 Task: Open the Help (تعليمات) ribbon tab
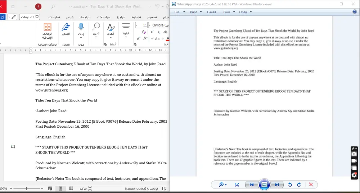pos(54,17)
